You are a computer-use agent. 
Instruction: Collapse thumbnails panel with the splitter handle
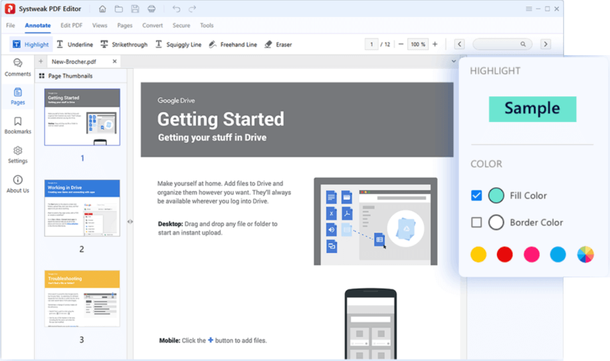coord(130,222)
